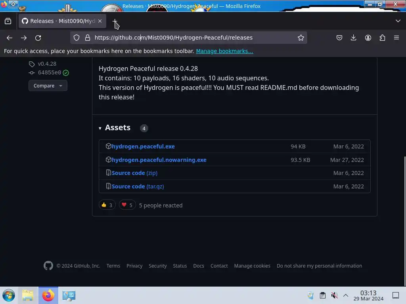The height and width of the screenshot is (304, 406).
Task: Open Manage cookies in footer
Action: point(252,266)
